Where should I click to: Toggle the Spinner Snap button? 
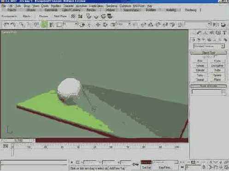coord(165,24)
